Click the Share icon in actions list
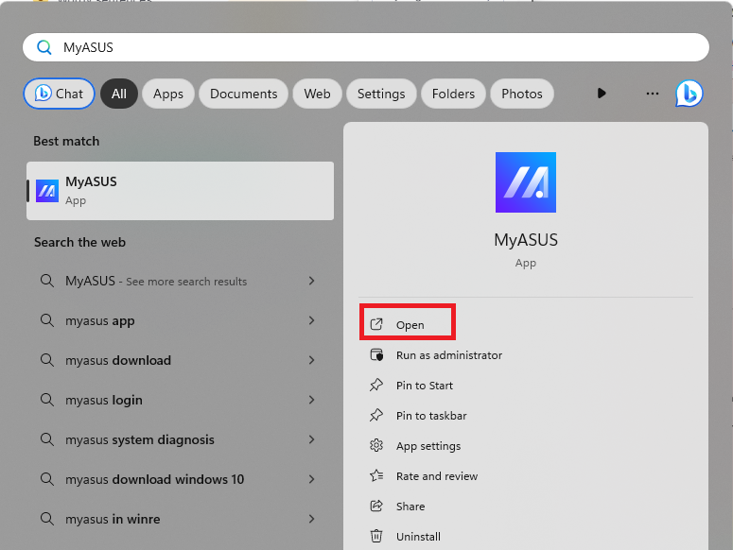Viewport: 733px width, 550px height. [x=376, y=507]
